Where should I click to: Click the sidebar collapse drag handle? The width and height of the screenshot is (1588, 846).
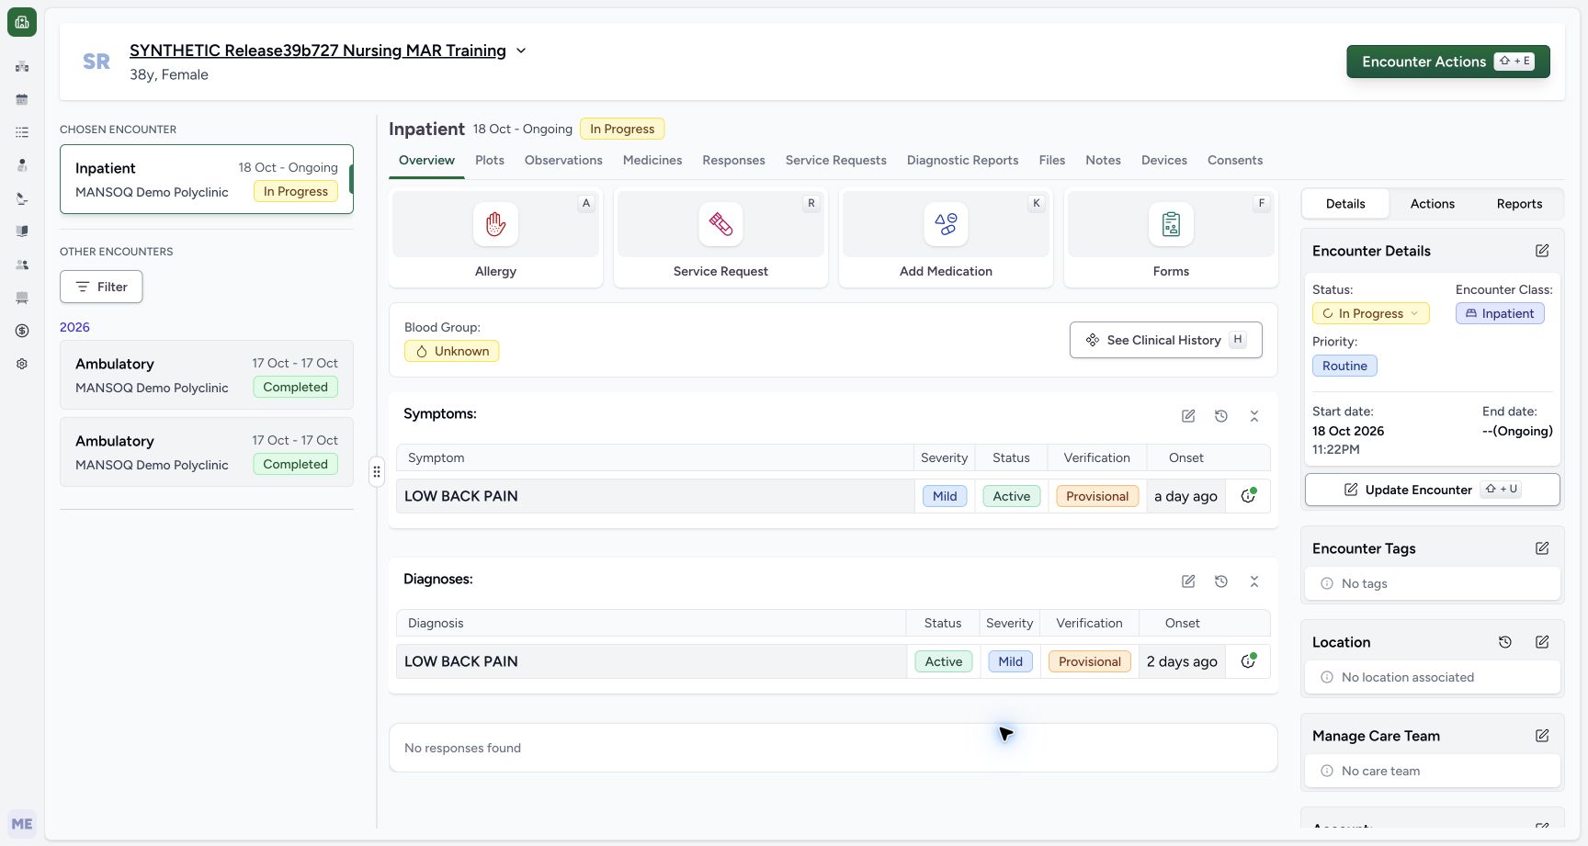[377, 471]
